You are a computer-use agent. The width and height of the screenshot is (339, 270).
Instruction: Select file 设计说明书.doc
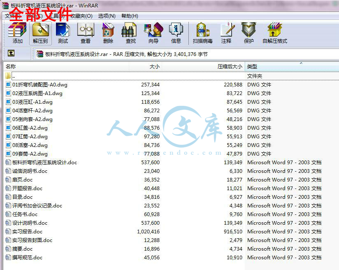[30, 223]
